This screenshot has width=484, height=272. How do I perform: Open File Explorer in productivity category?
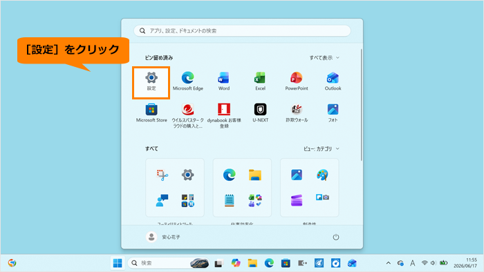[255, 175]
